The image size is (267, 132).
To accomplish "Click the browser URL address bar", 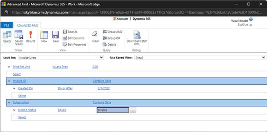I will pyautogui.click(x=137, y=12).
